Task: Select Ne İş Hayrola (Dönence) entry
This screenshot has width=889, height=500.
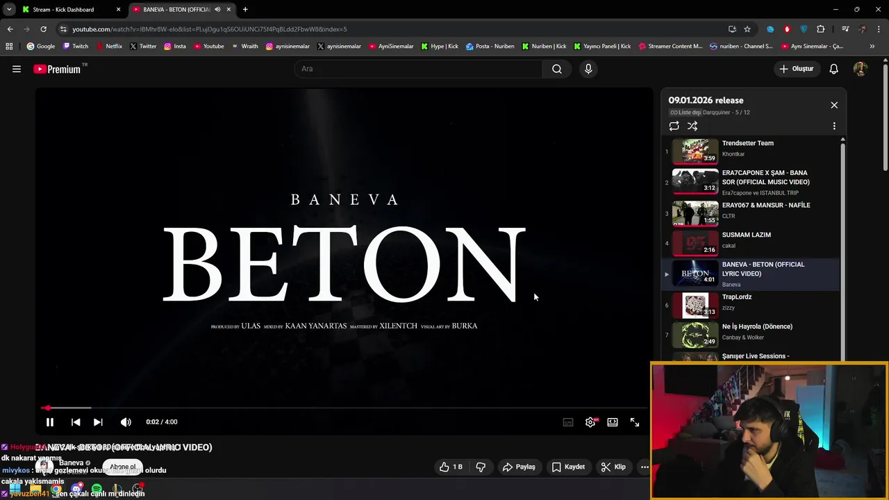Action: [x=750, y=334]
